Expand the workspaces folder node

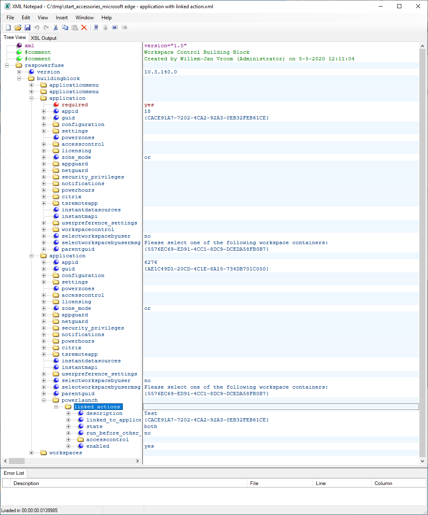(x=31, y=453)
